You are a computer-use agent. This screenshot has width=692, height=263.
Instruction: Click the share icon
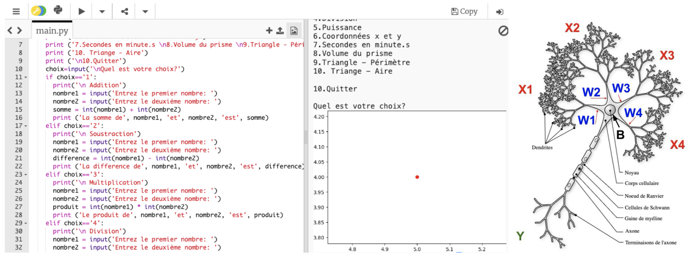coord(125,11)
